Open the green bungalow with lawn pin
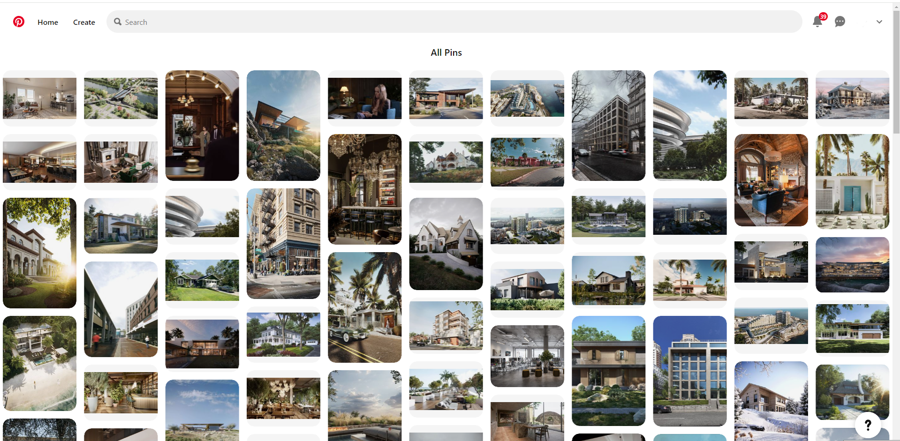The height and width of the screenshot is (441, 900). point(202,280)
